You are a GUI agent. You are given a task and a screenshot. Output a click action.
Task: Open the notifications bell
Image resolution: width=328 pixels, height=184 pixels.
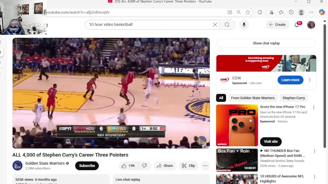(297, 25)
